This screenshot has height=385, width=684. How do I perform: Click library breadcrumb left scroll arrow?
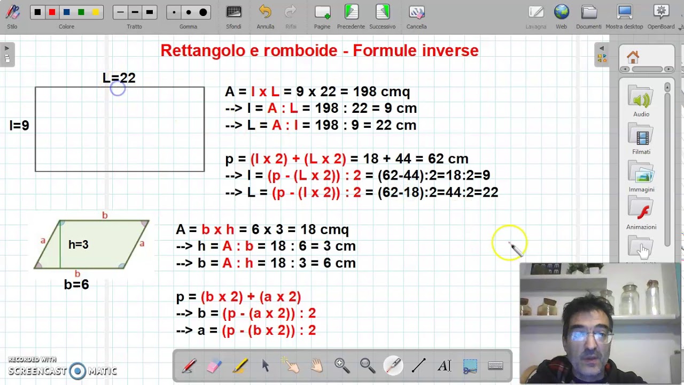pos(624,69)
